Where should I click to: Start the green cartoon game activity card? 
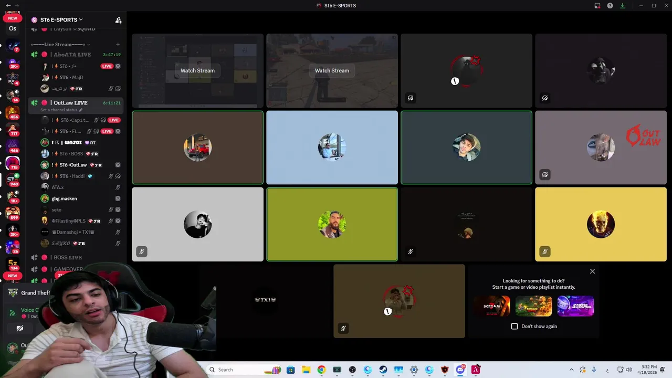point(533,306)
